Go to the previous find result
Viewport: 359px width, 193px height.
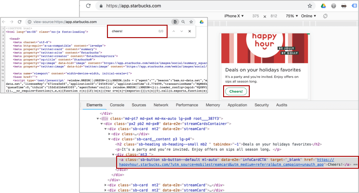click(174, 31)
